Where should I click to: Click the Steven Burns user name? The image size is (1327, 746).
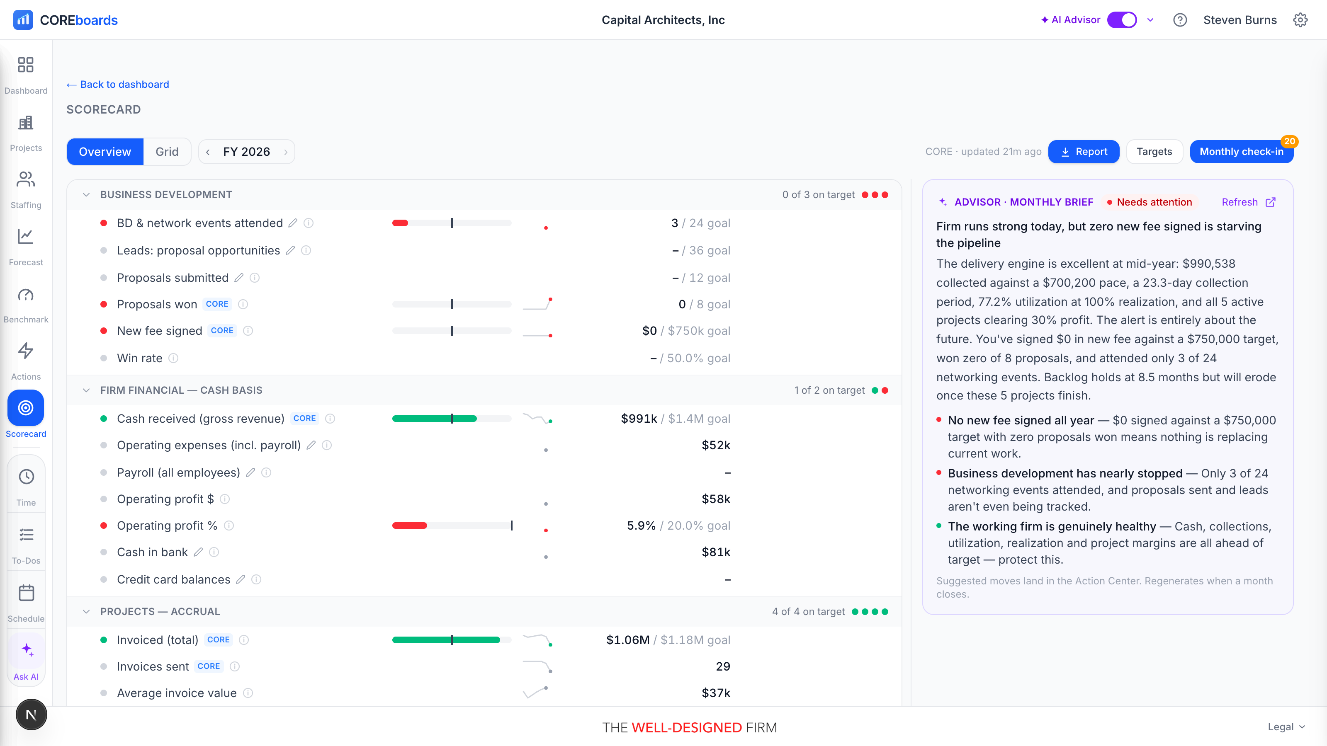1240,20
